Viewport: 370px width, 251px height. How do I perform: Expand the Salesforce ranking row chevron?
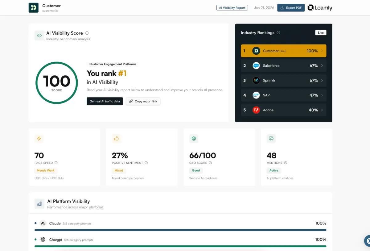coord(322,66)
